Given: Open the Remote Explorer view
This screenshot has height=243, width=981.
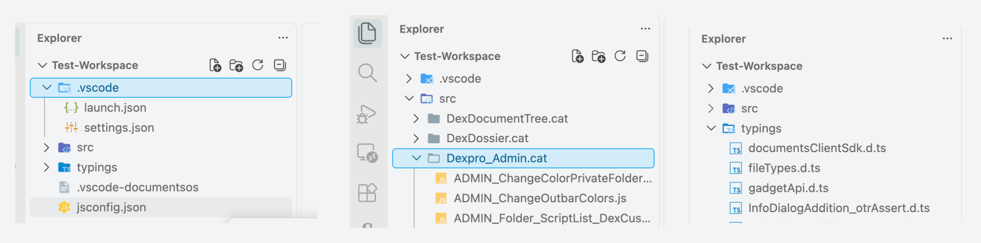Looking at the screenshot, I should (367, 153).
